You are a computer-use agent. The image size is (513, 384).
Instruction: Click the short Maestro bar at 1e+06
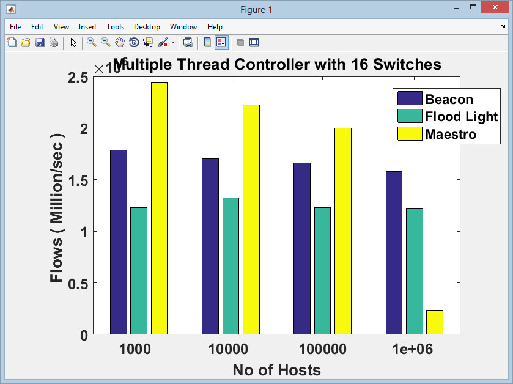pyautogui.click(x=435, y=322)
